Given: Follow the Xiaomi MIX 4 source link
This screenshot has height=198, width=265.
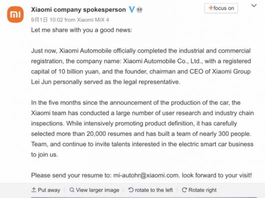Looking at the screenshot, I should coord(93,20).
